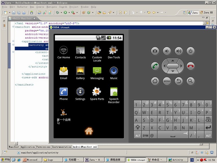Click the D-pad up arrow
The height and width of the screenshot is (163, 217).
[173, 61]
